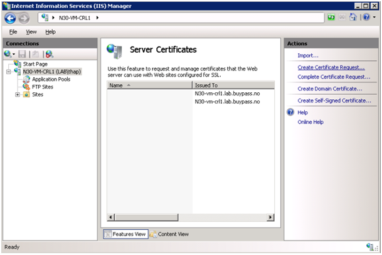Click Create Certificate Request... link
The width and height of the screenshot is (382, 255).
(x=331, y=67)
